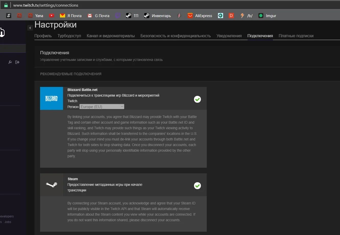Open the /b/ bookmark
This screenshot has height=235, width=340.
[246, 16]
